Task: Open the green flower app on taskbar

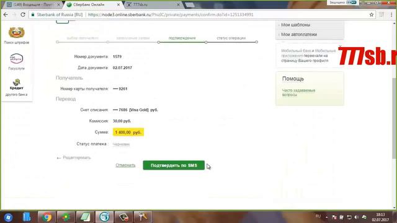Action: pyautogui.click(x=66, y=217)
